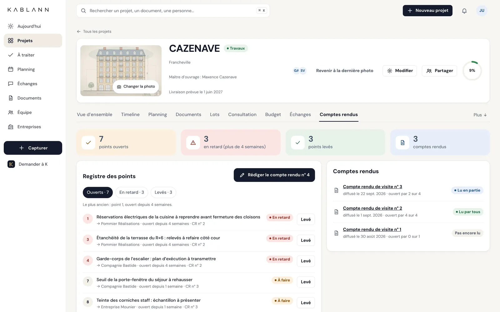Open the notifications bell icon
500x312 pixels.
464,11
